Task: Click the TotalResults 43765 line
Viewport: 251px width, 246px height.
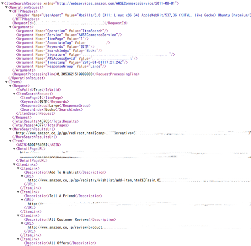Action: [45, 121]
